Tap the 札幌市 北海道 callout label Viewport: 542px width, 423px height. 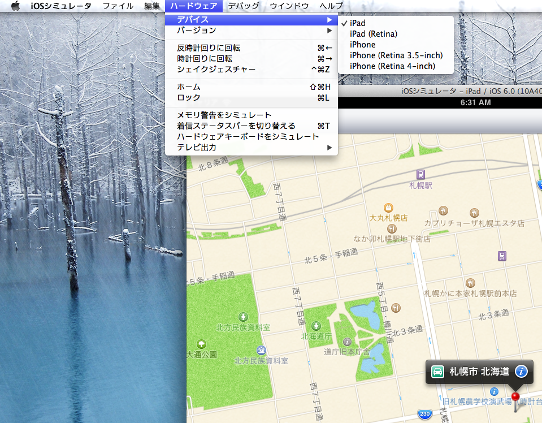coord(479,372)
